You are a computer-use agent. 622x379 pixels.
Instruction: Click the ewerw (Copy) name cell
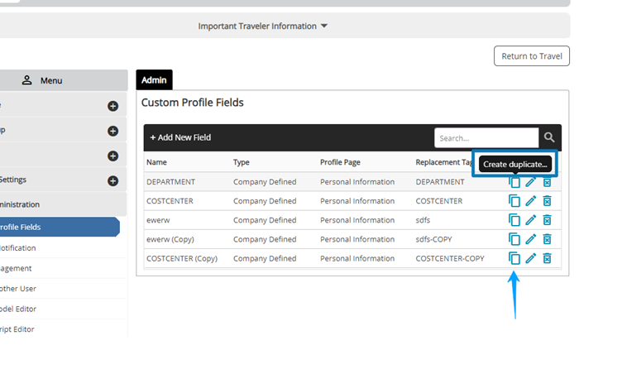[170, 239]
